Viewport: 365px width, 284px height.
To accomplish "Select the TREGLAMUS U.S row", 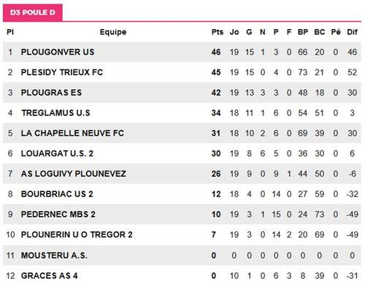I will tap(182, 113).
